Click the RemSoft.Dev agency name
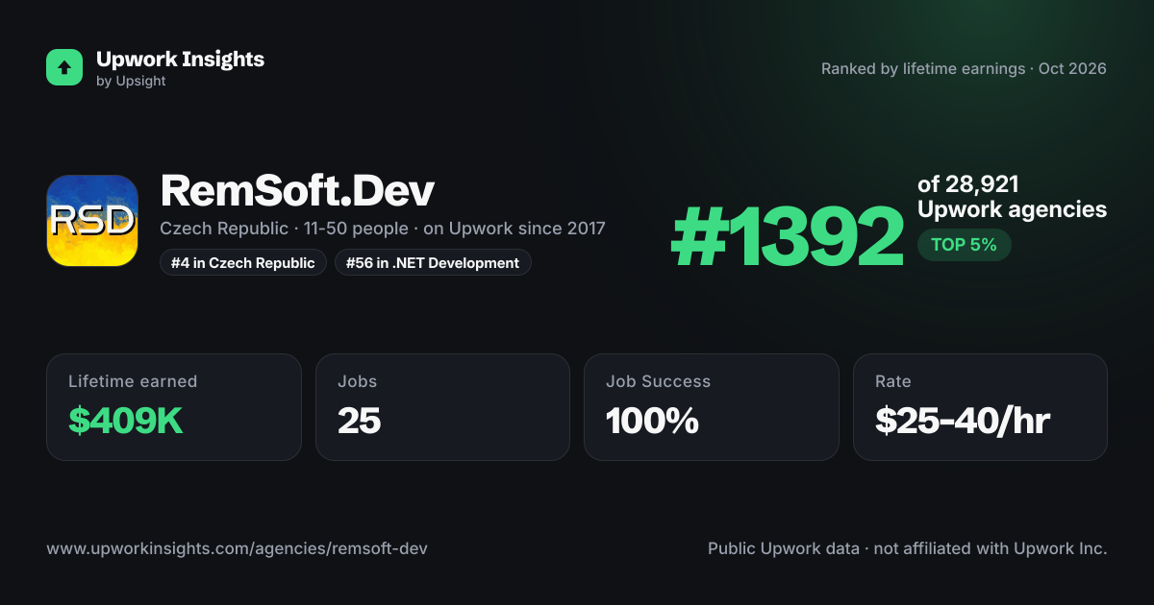The image size is (1154, 605). [297, 191]
